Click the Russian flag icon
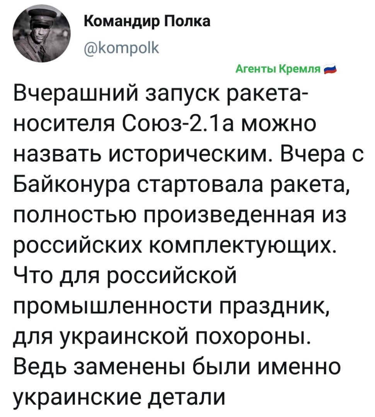This screenshot has height=417, width=375. coord(330,69)
